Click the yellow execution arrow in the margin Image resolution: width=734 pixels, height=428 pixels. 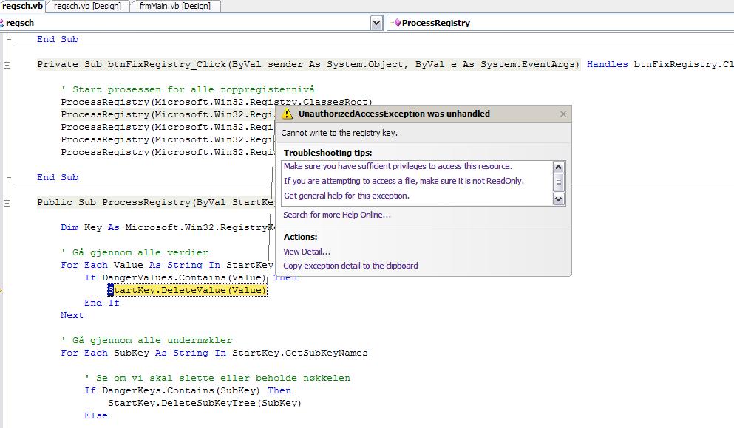pyautogui.click(x=1, y=291)
